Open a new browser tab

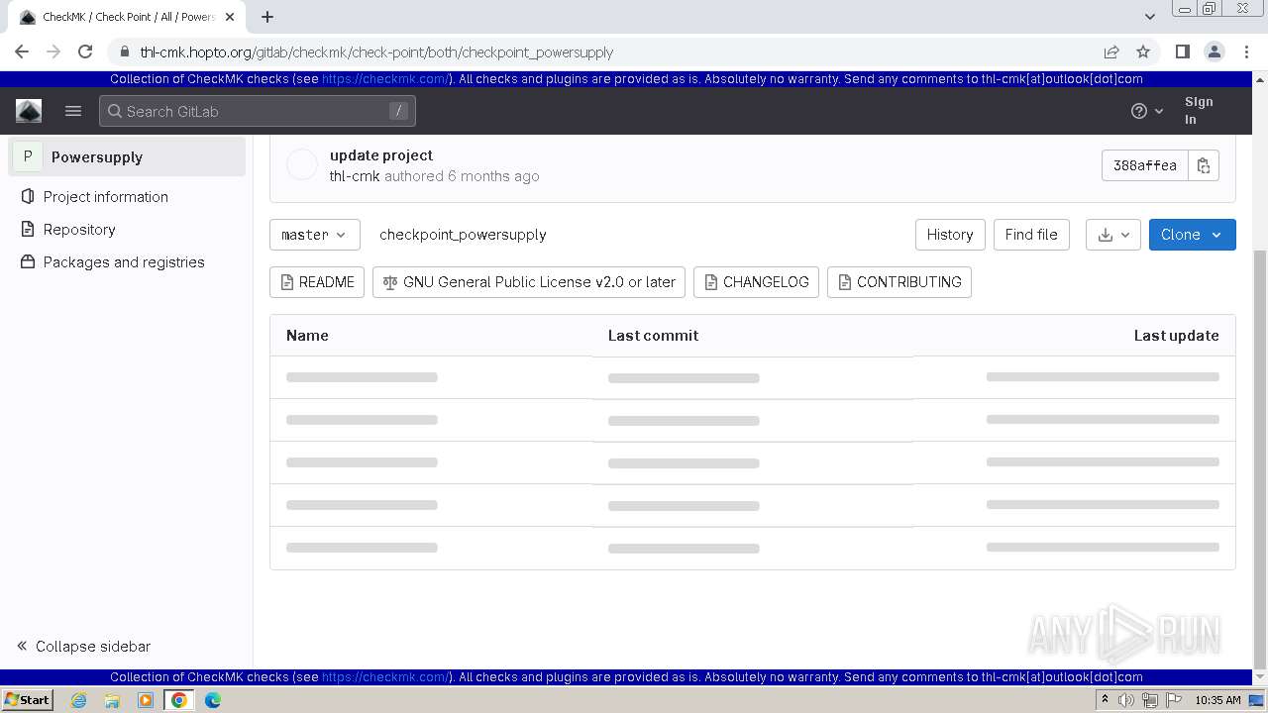267,17
